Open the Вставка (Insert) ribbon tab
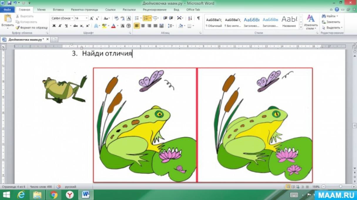 coord(58,9)
